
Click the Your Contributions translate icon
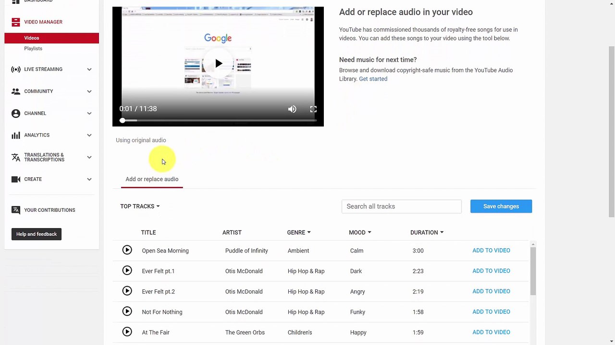coord(16,210)
